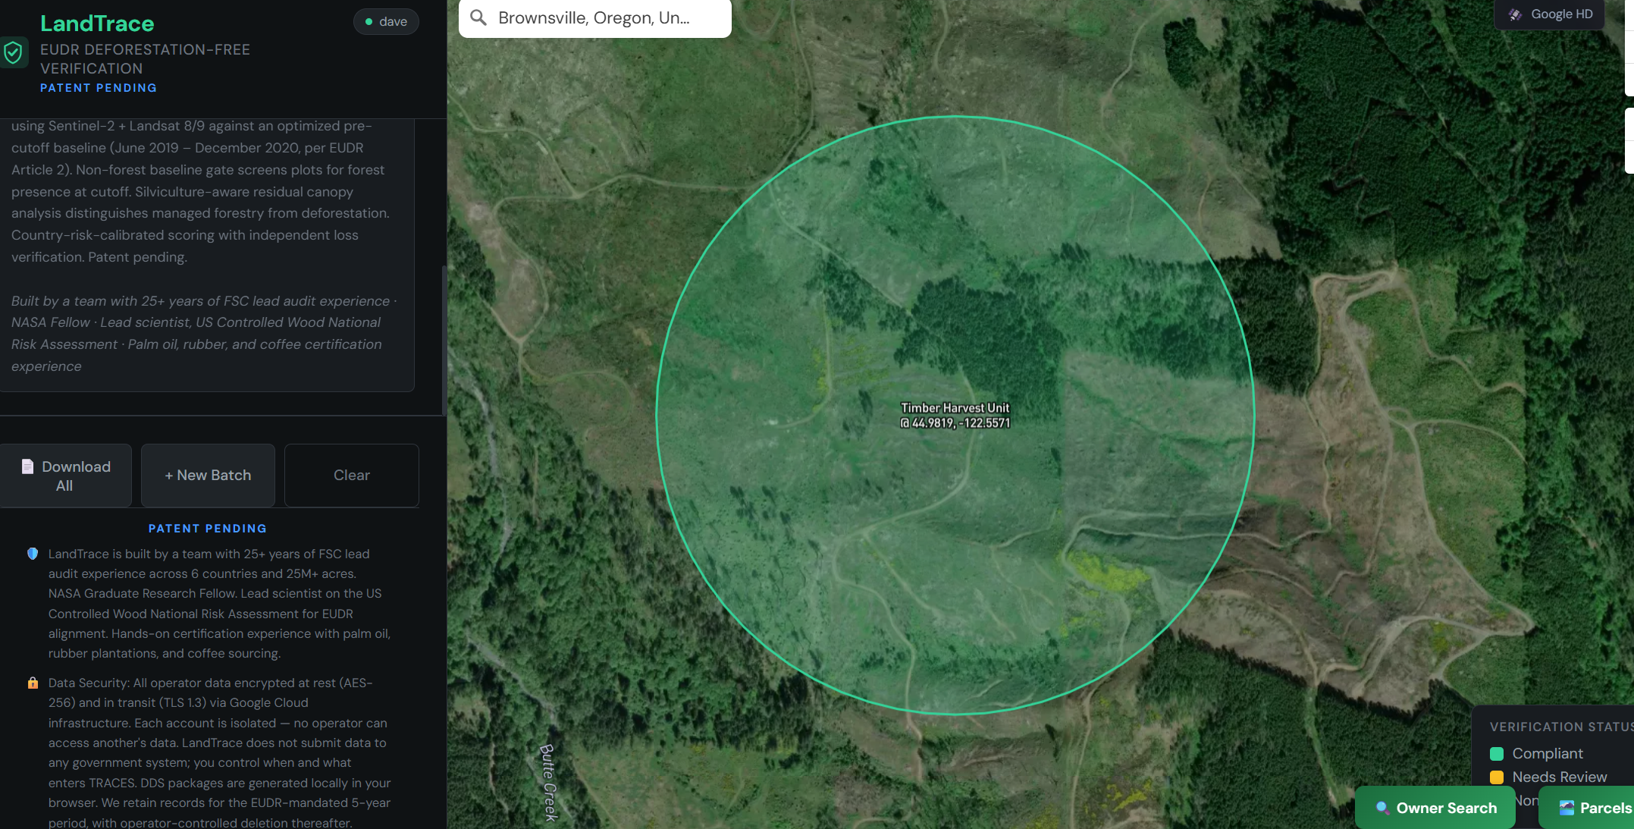The height and width of the screenshot is (829, 1634).
Task: Click the Compliant legend label
Action: pos(1548,754)
